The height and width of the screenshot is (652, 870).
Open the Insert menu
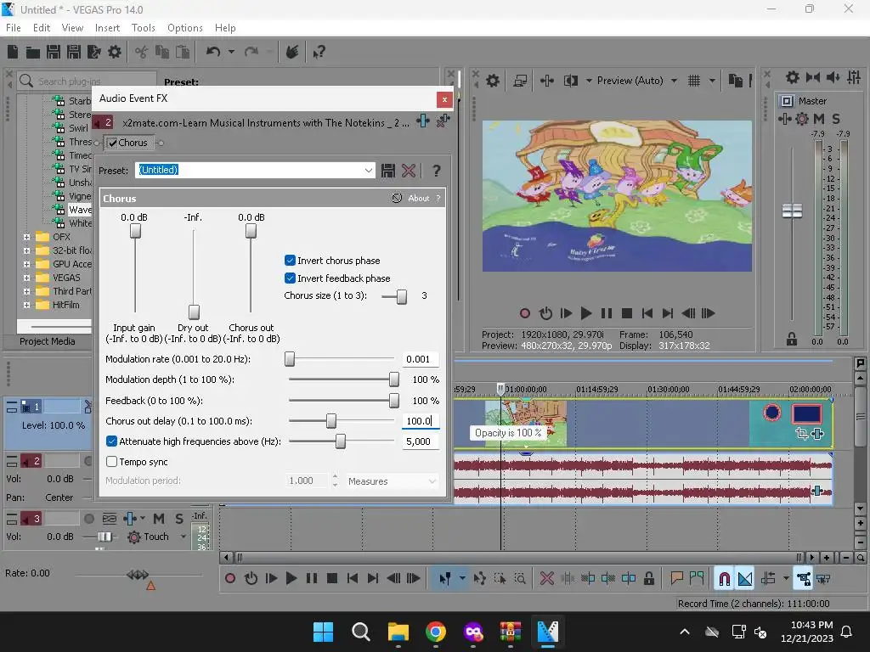[107, 28]
